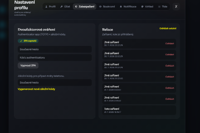Select the Toto zařízení session row
This screenshot has height=133, width=200.
pyautogui.click(x=139, y=110)
